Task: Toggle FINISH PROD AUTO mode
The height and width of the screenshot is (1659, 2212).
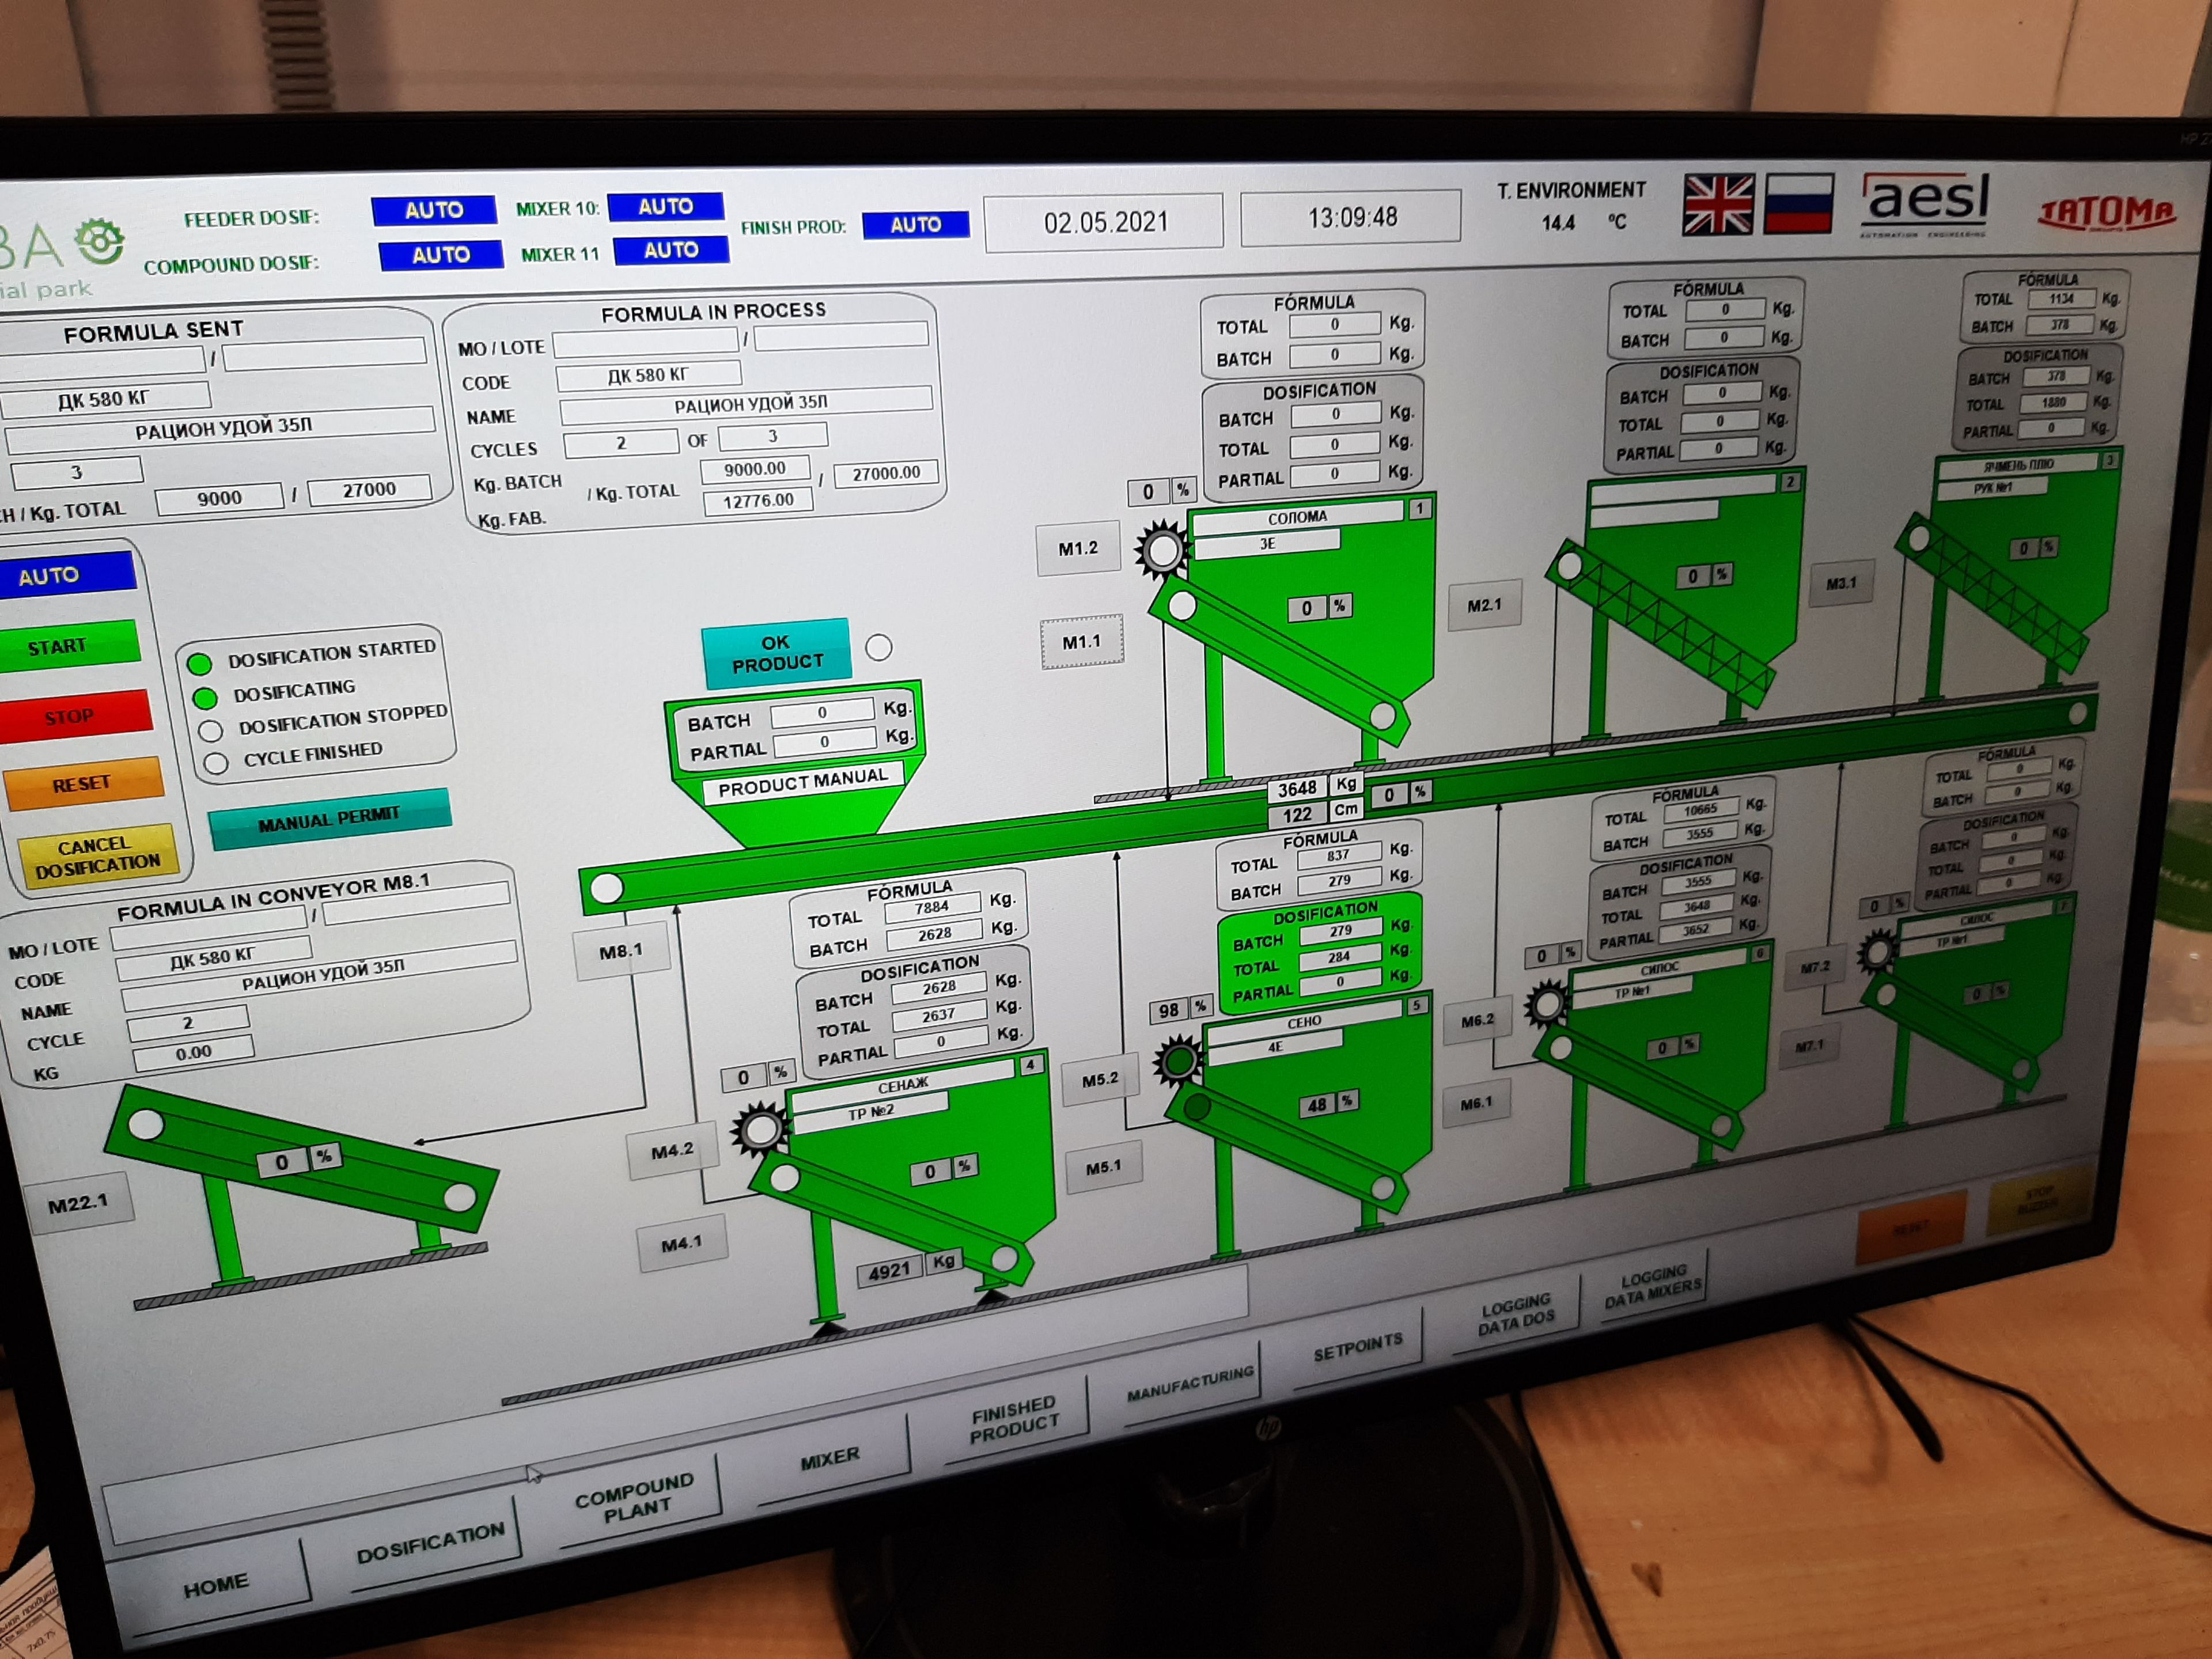Action: tap(915, 225)
